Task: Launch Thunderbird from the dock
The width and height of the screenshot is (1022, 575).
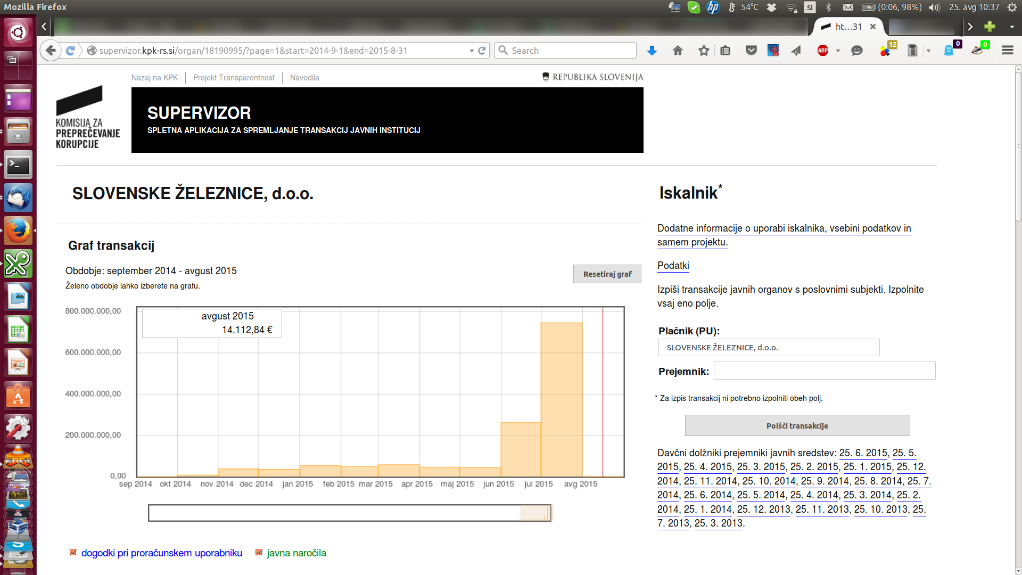Action: [x=18, y=198]
